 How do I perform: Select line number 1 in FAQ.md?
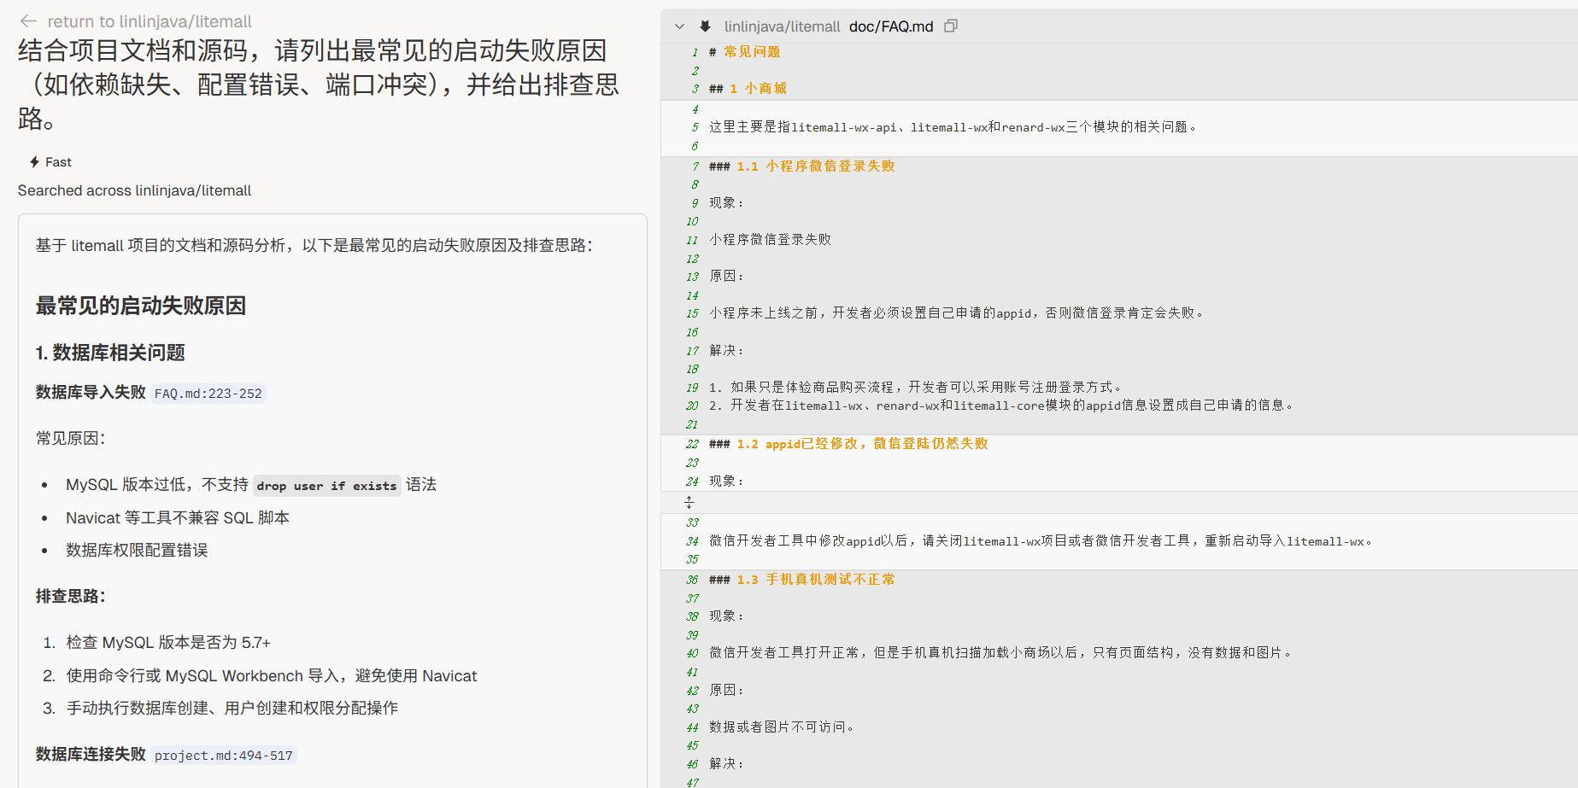click(695, 52)
